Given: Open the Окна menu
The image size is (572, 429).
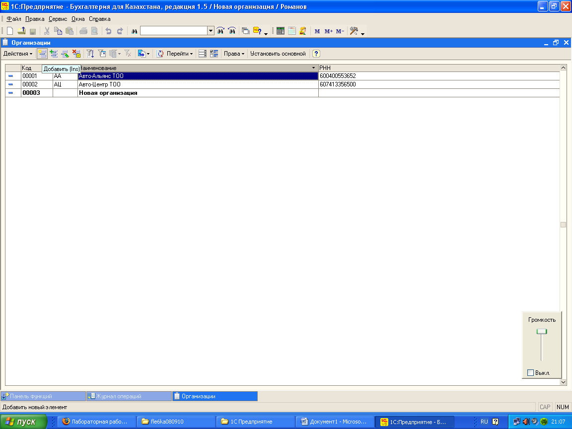Looking at the screenshot, I should click(77, 19).
